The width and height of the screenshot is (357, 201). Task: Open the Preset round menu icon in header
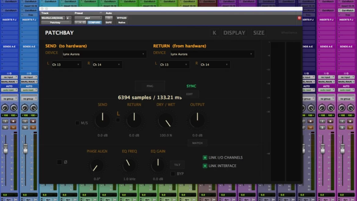pyautogui.click(x=101, y=13)
